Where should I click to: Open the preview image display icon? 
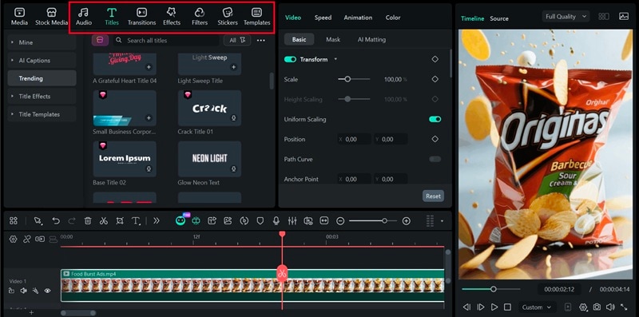click(624, 17)
